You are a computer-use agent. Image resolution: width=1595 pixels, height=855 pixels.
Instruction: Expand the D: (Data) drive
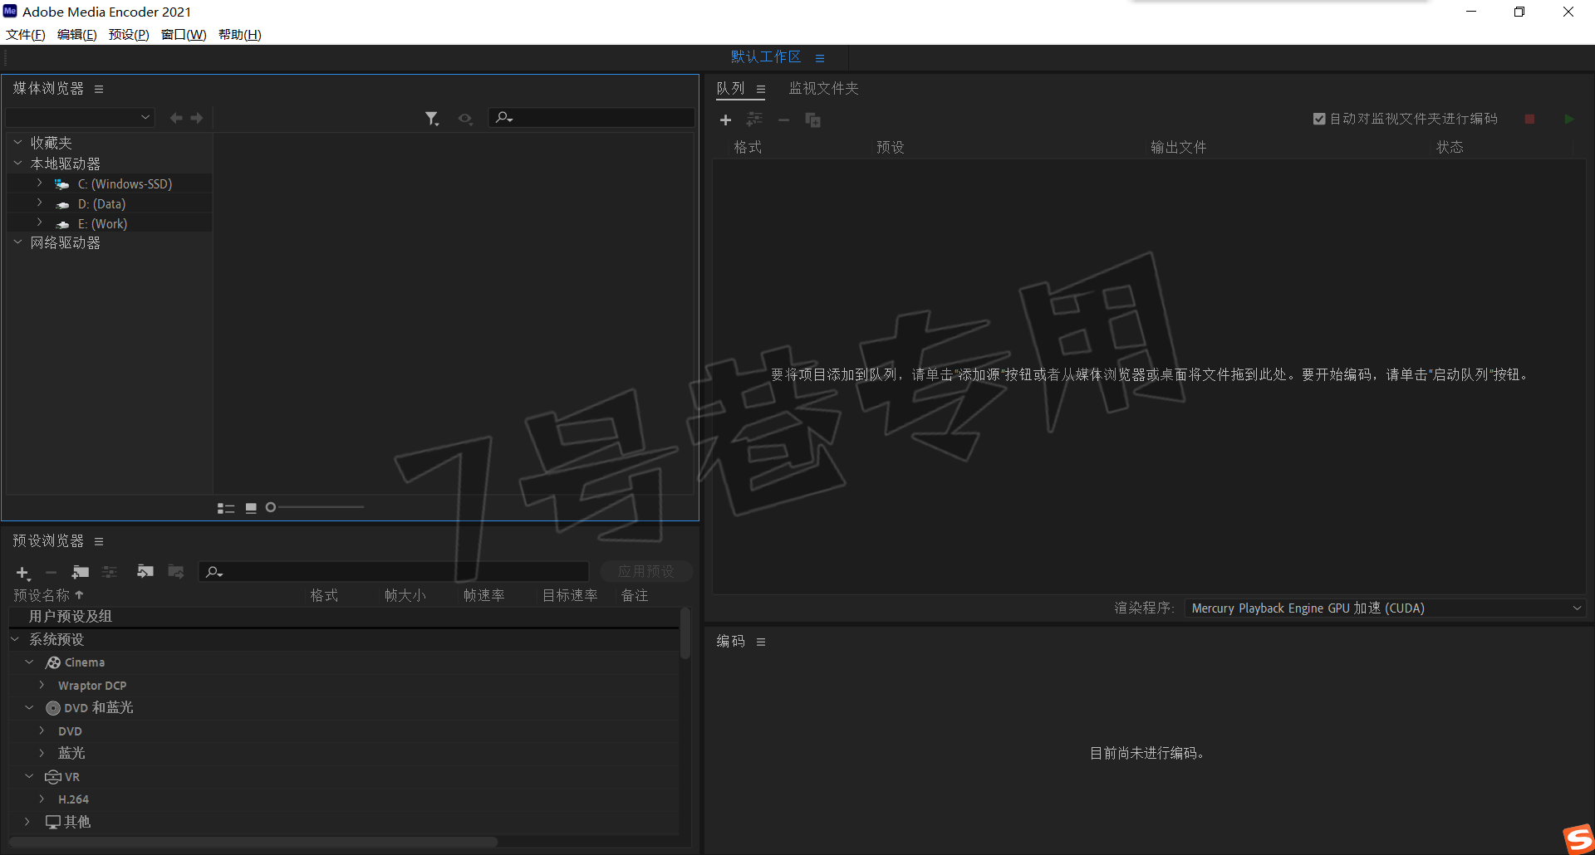pos(39,203)
